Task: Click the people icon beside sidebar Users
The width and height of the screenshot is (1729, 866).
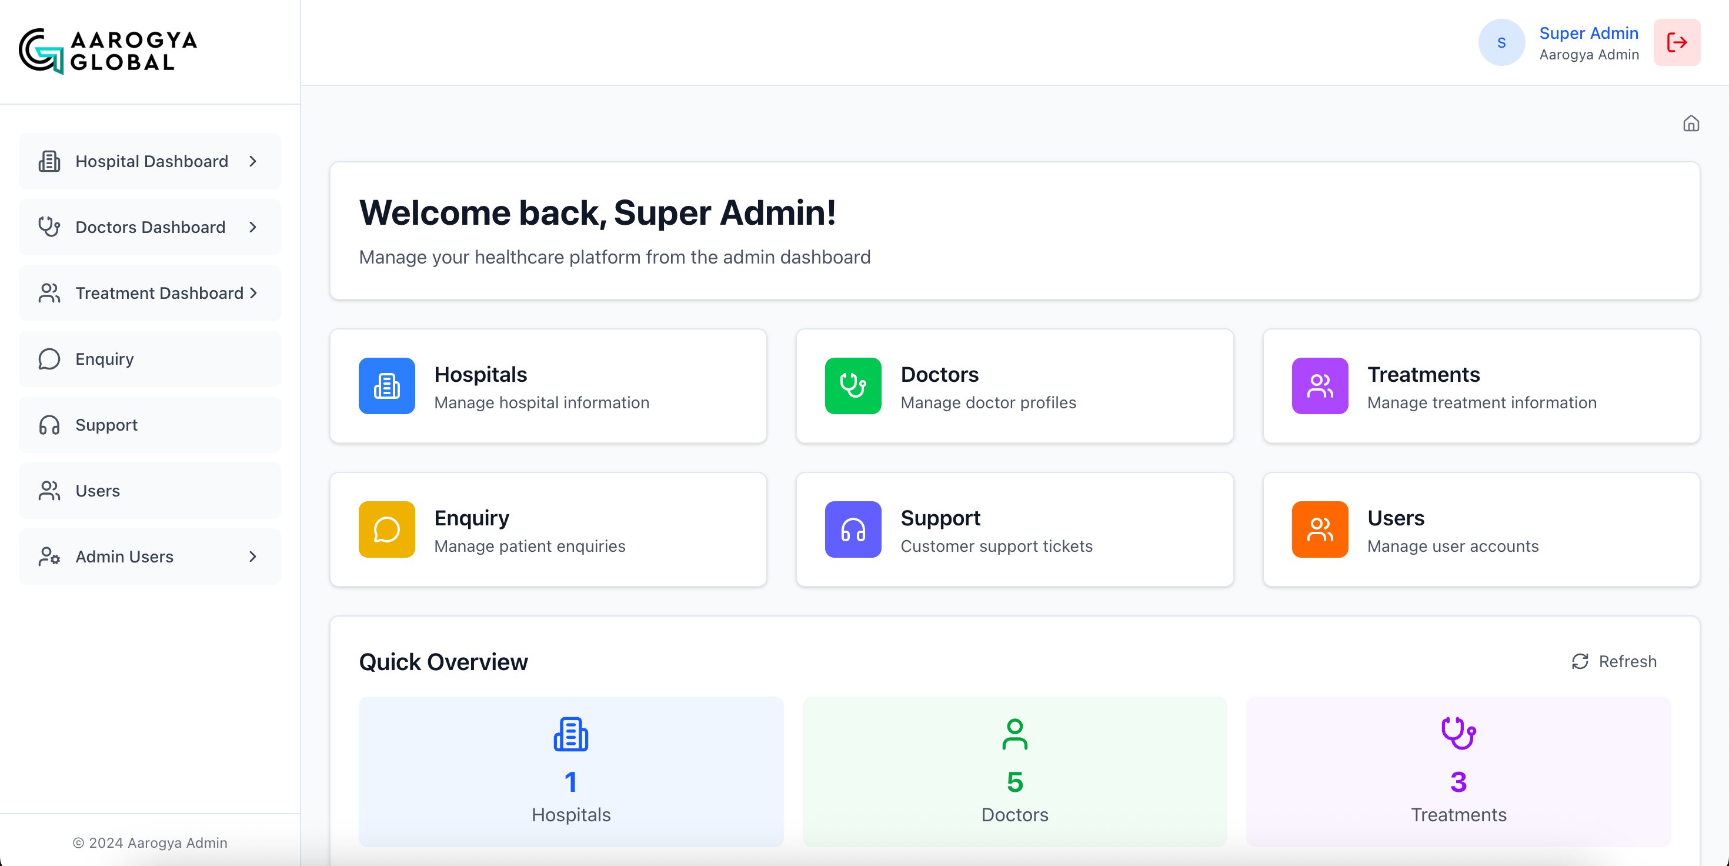Action: (49, 491)
